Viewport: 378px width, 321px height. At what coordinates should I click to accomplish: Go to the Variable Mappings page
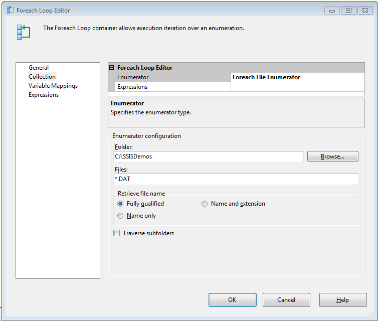tap(53, 86)
